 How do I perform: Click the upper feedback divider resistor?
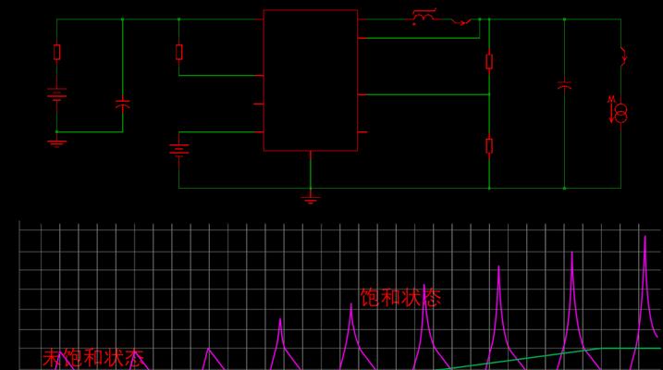pyautogui.click(x=489, y=62)
